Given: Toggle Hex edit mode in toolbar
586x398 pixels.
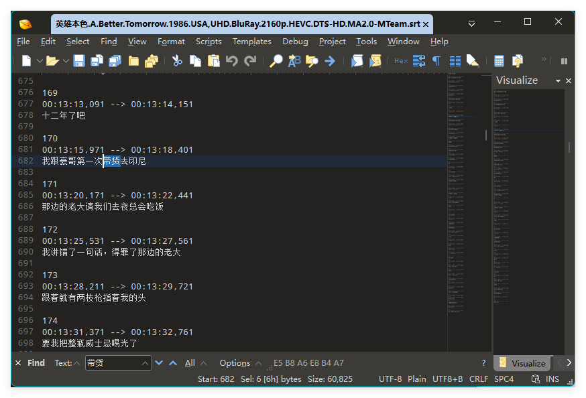Looking at the screenshot, I should 401,61.
